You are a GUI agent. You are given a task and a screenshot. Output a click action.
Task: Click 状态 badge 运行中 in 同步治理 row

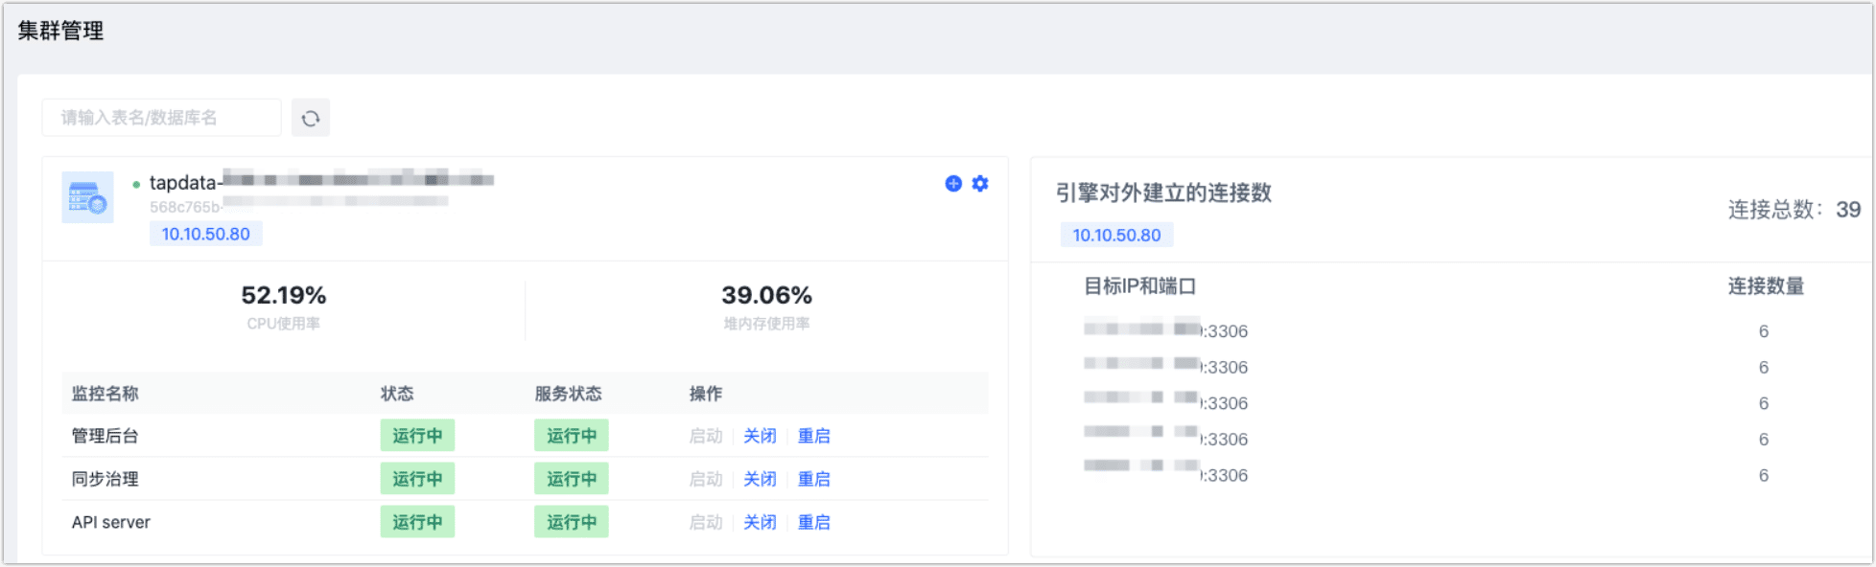417,479
